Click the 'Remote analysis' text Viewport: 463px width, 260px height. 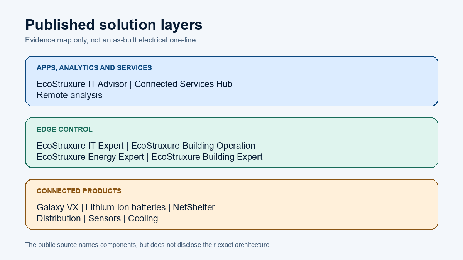click(69, 95)
